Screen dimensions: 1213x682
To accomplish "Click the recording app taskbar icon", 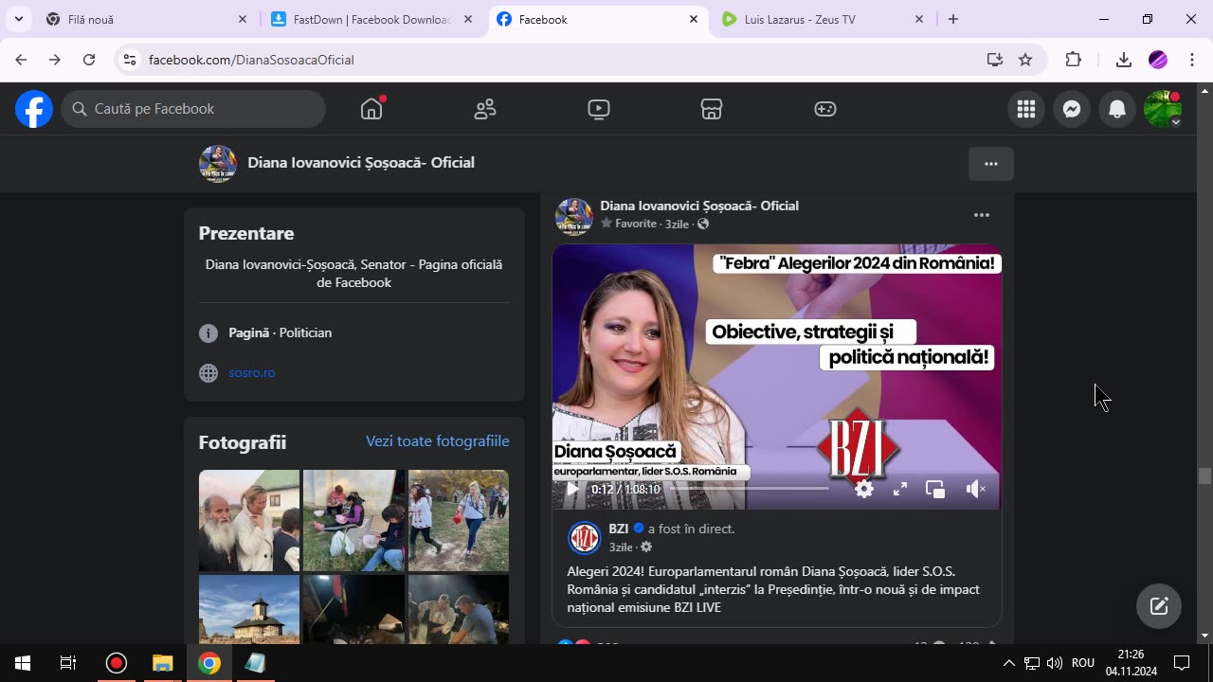I will click(x=117, y=663).
